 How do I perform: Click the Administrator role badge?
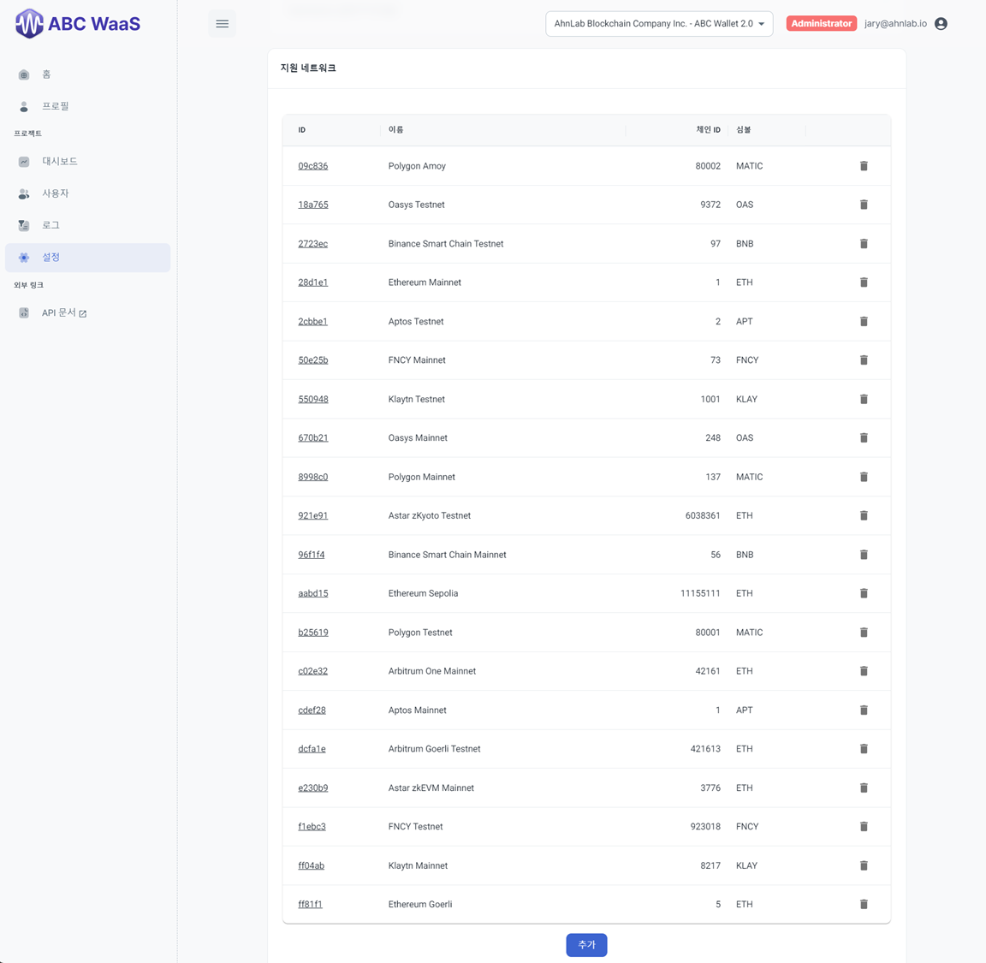click(822, 23)
